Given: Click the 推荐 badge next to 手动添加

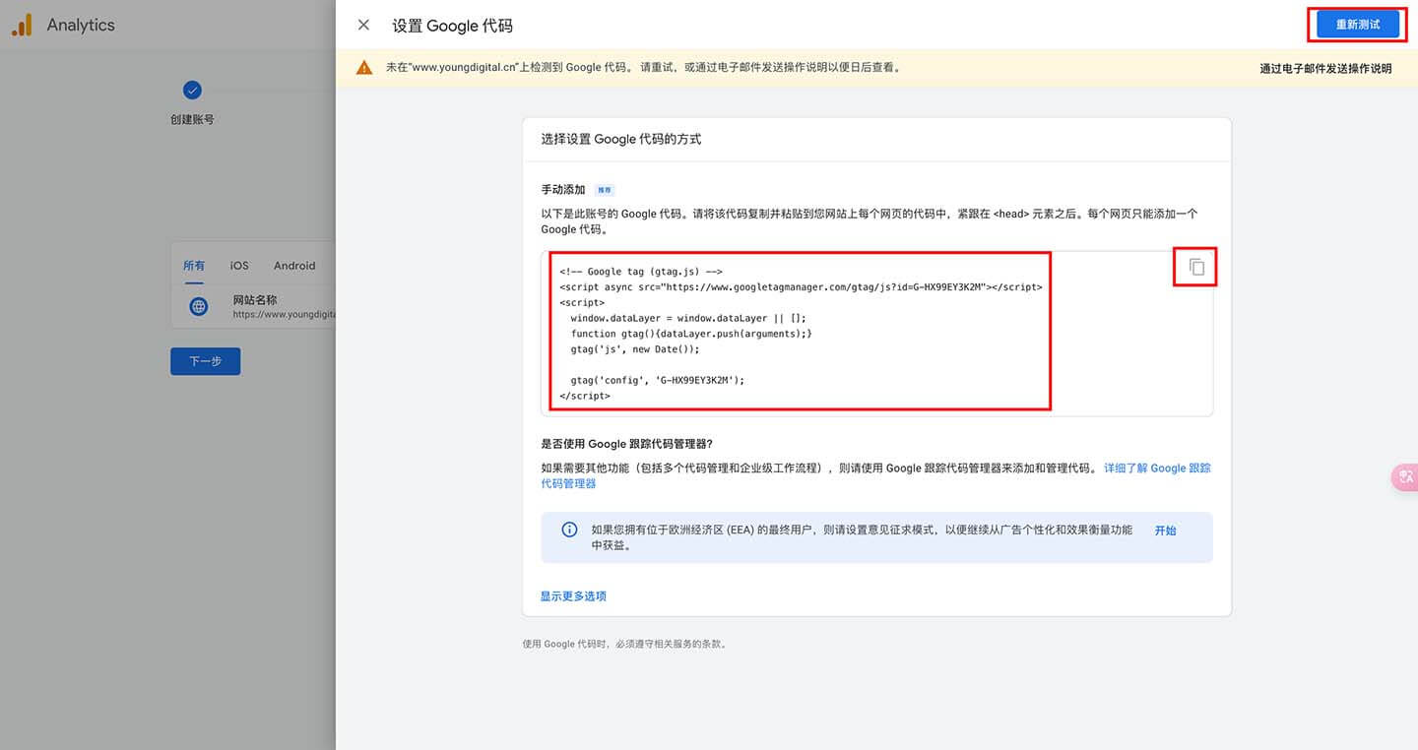Looking at the screenshot, I should [x=605, y=190].
